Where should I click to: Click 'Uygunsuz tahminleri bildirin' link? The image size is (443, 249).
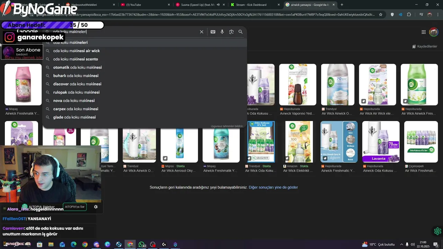(227, 126)
